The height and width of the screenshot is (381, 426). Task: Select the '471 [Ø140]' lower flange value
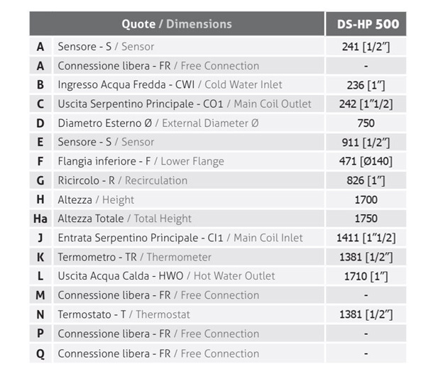click(x=366, y=161)
